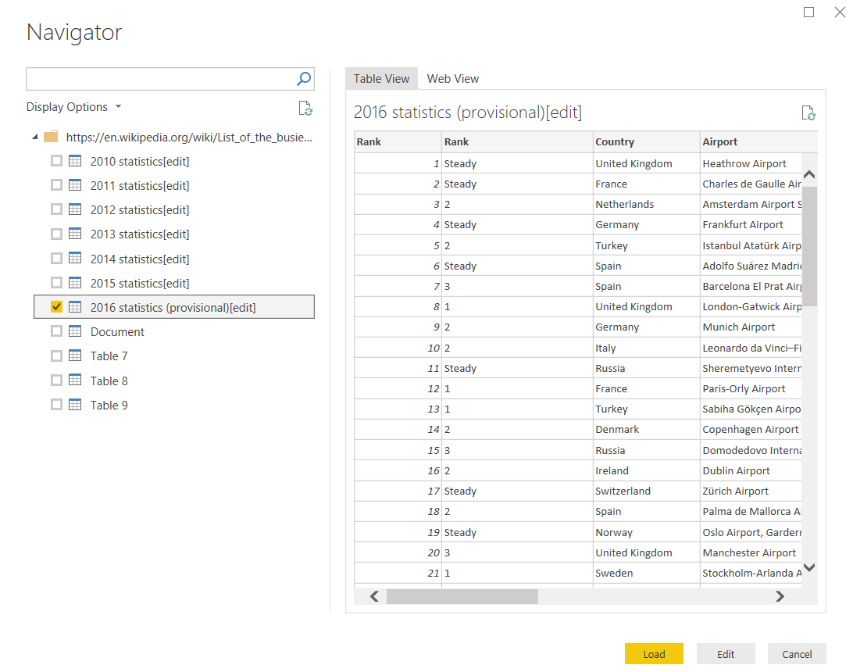853x672 pixels.
Task: Enable the Table 9 checkbox
Action: [56, 405]
